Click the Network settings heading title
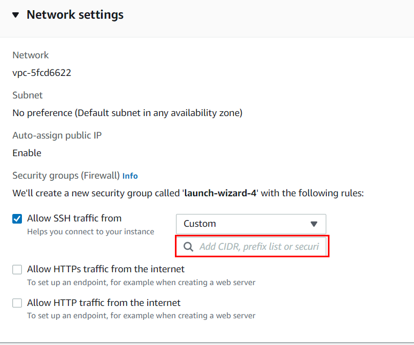414x345 pixels. pyautogui.click(x=75, y=15)
